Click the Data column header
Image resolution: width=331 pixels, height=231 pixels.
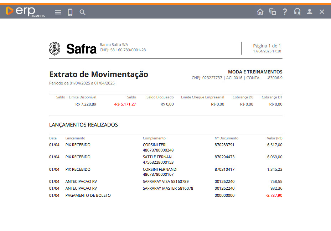pos(53,138)
